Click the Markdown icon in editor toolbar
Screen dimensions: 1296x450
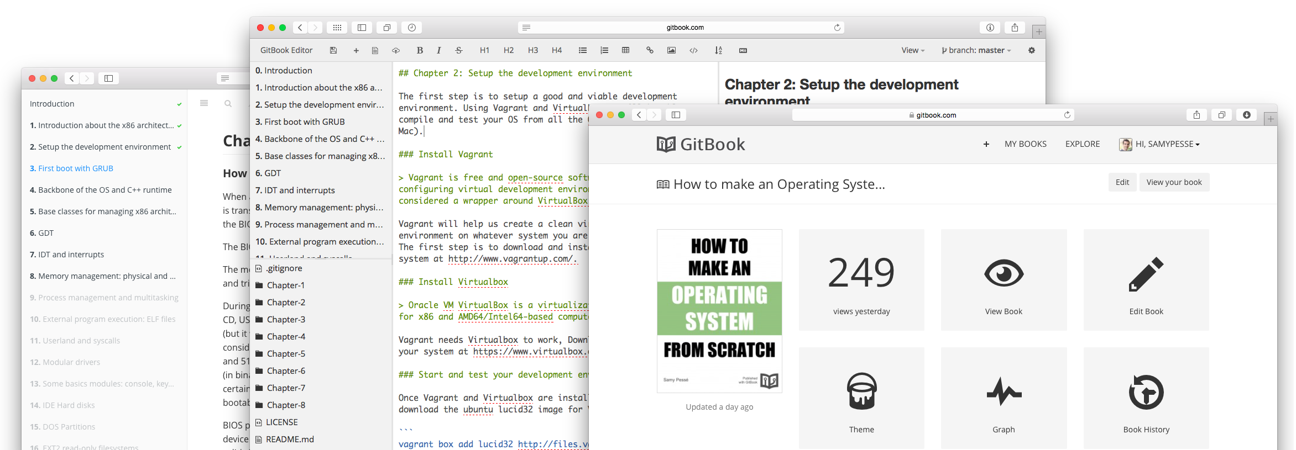pos(743,50)
